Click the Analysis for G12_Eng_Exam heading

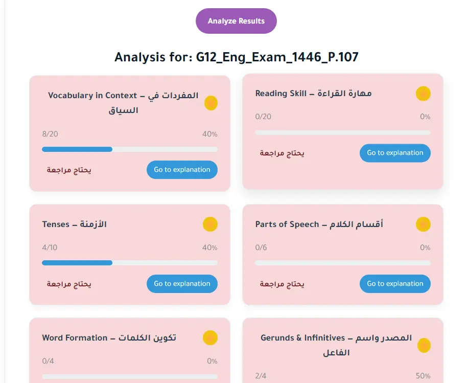point(236,57)
